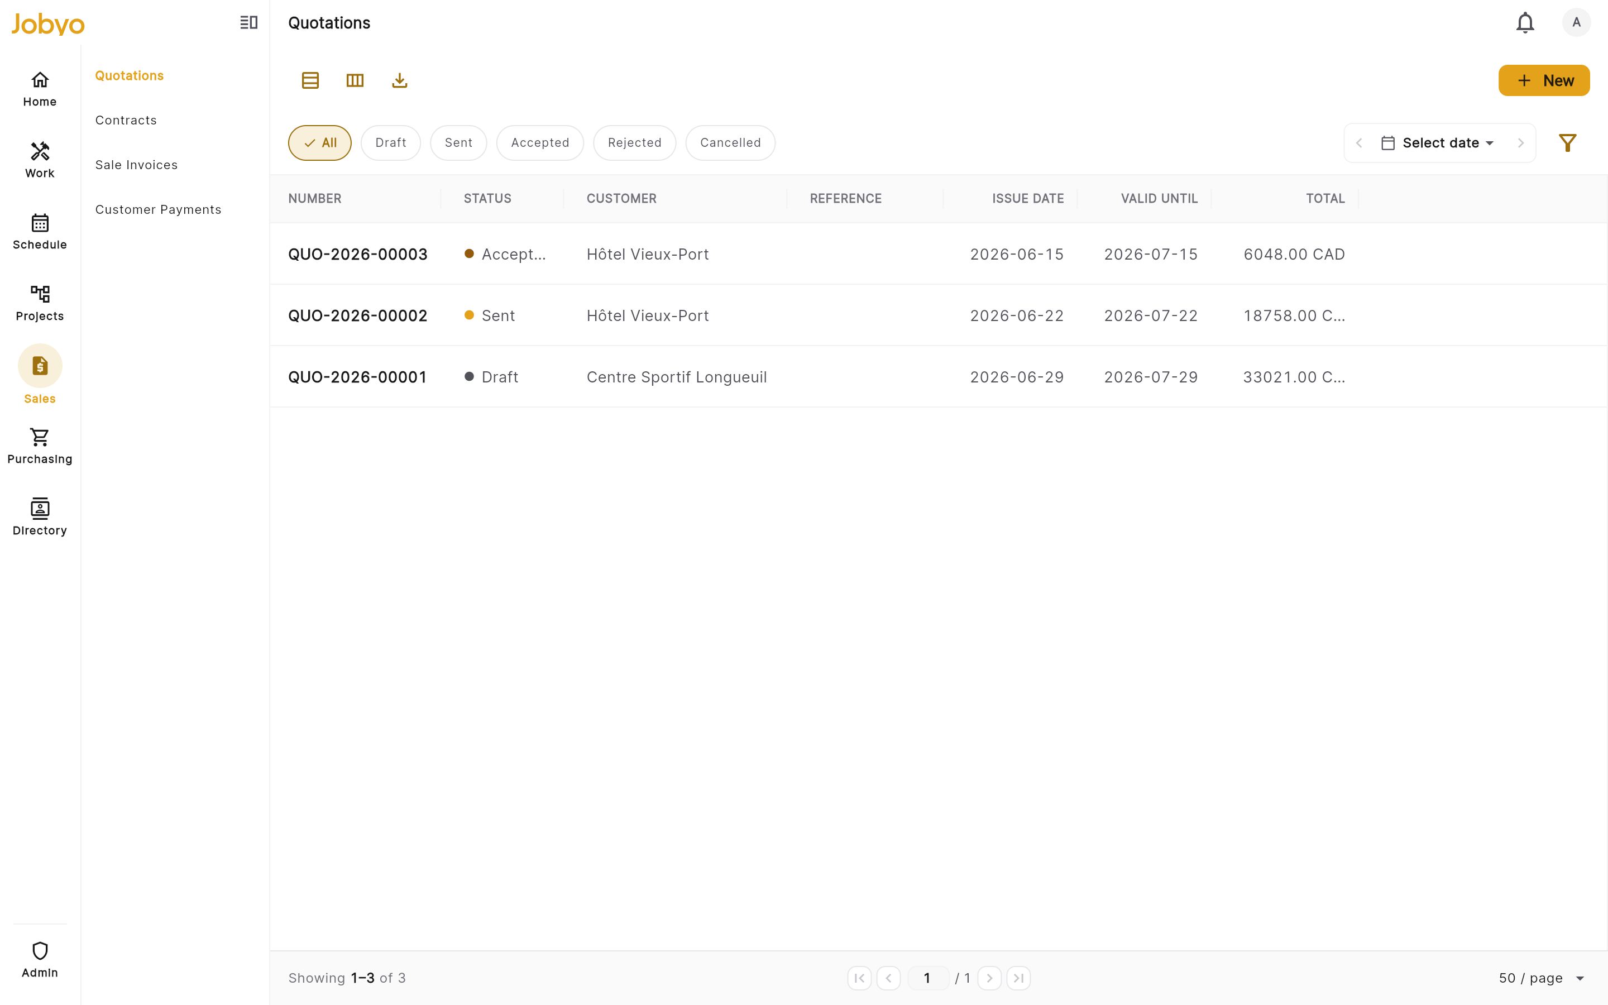Click Centre Sportif Longueuil customer cell
1608x1005 pixels.
click(677, 377)
